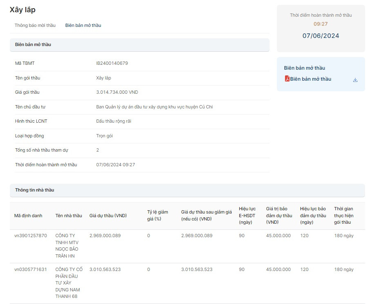
Task: Click contractor ID vn3901257870
Action: pos(31,236)
